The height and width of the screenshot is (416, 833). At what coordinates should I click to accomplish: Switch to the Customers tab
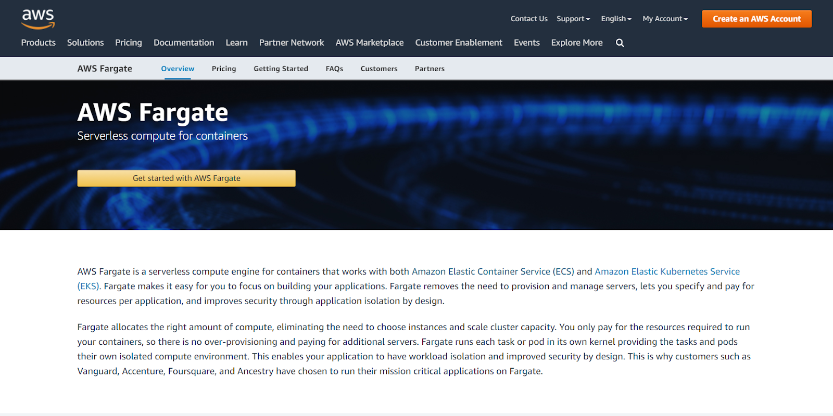tap(379, 69)
